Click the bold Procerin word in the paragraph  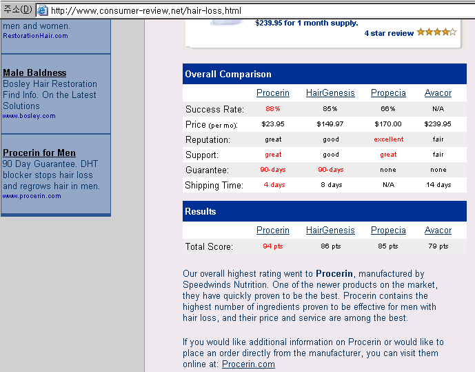(x=334, y=273)
